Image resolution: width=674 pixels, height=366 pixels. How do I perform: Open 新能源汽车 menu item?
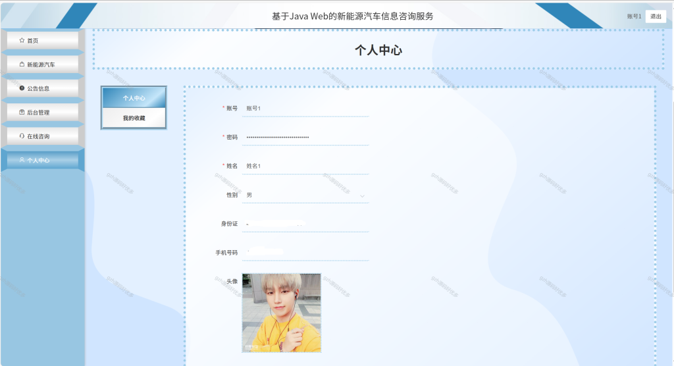43,64
